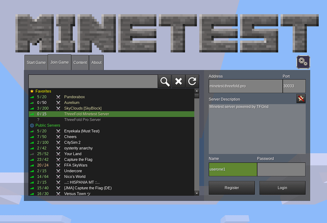
Task: Click PvP swords icon next to Pandorabox
Action: (58, 97)
